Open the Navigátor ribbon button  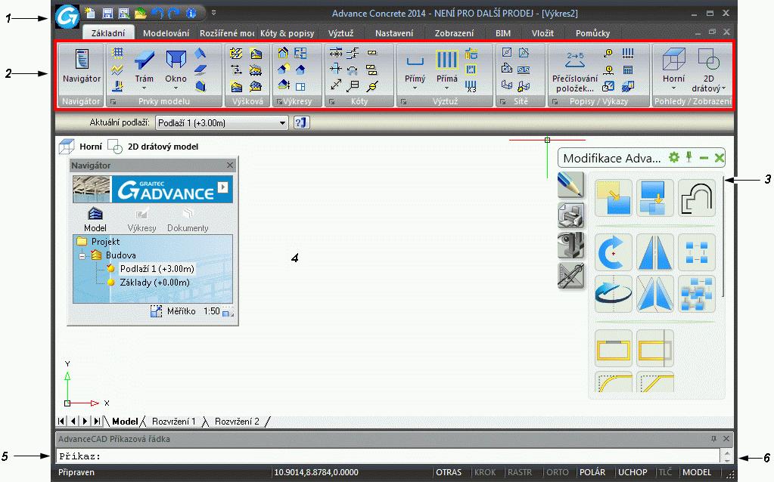[x=82, y=66]
